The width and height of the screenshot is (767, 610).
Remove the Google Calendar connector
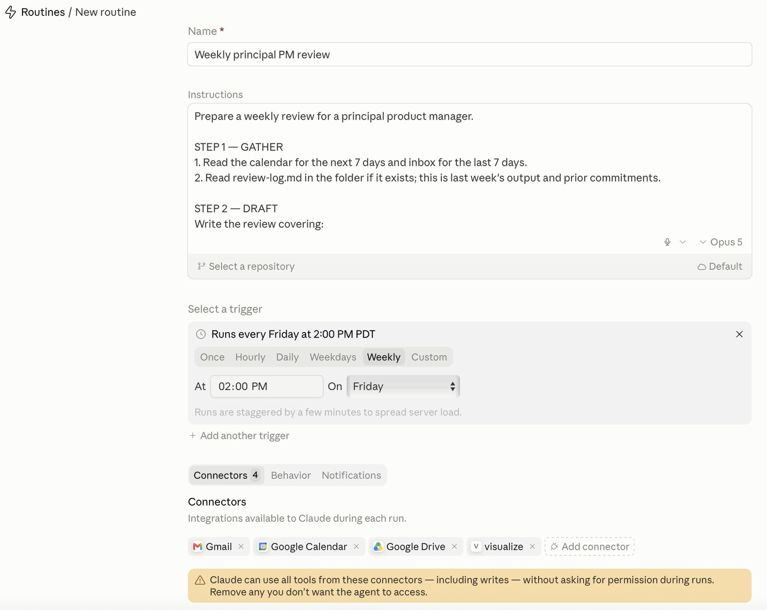pyautogui.click(x=356, y=547)
